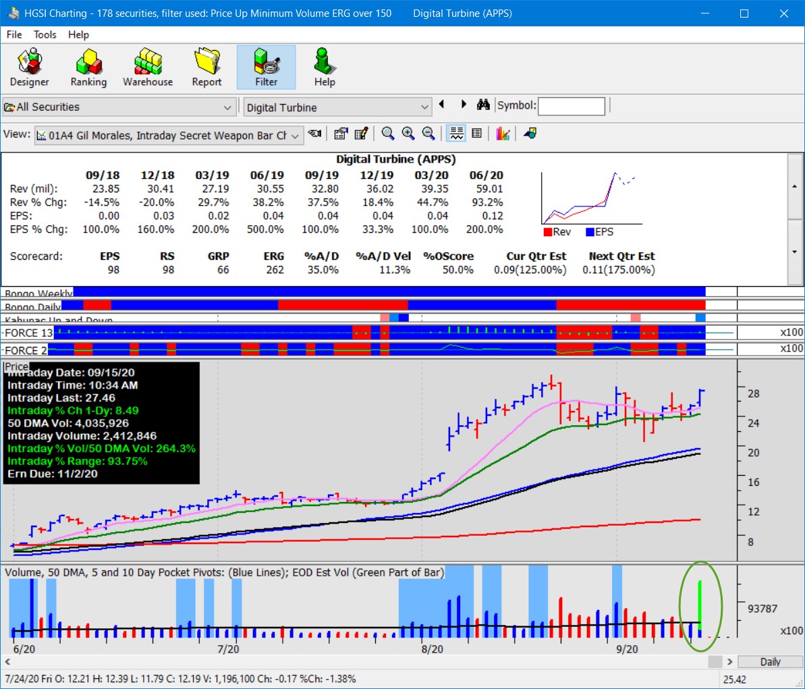The height and width of the screenshot is (689, 805).
Task: Open the Report tool
Action: pos(206,67)
